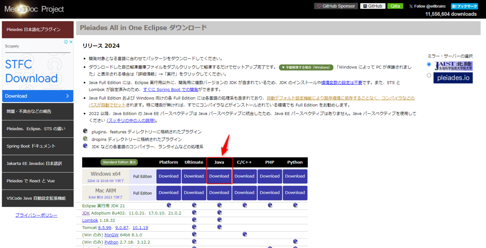Download Windows x64 Platform Full Edition
Image resolution: width=486 pixels, height=248 pixels.
168,176
